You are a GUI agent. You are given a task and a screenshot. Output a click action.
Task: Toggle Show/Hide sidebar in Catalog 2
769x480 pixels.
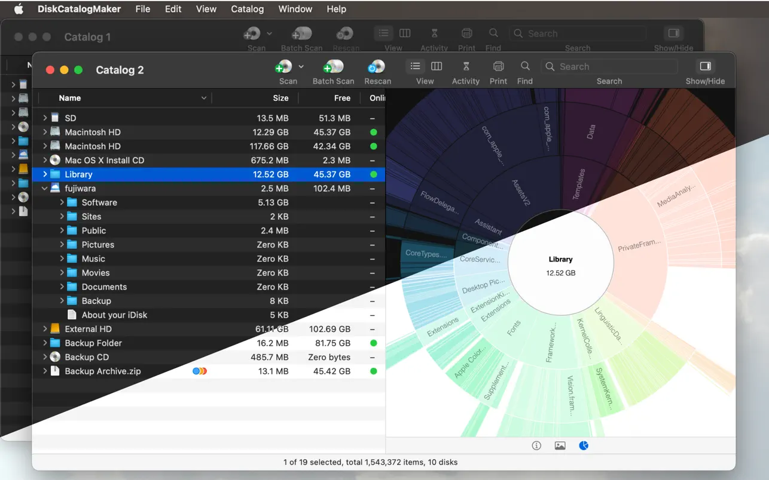(x=705, y=66)
